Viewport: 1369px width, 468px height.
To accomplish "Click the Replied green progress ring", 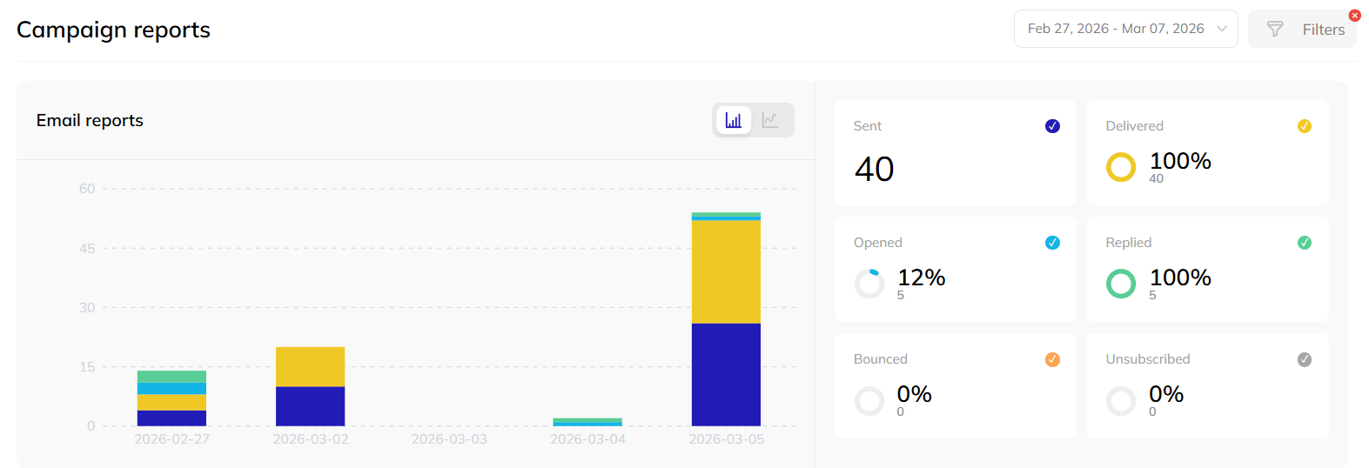I will (1121, 284).
